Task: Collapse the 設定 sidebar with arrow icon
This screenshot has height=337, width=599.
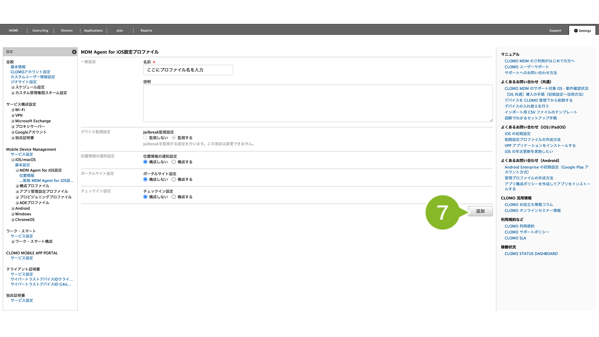Action: (74, 52)
